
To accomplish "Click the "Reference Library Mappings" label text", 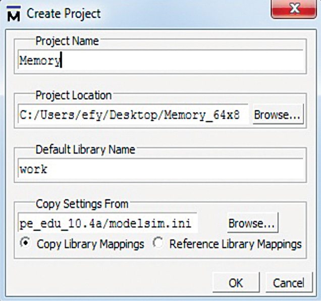I will pyautogui.click(x=235, y=244).
